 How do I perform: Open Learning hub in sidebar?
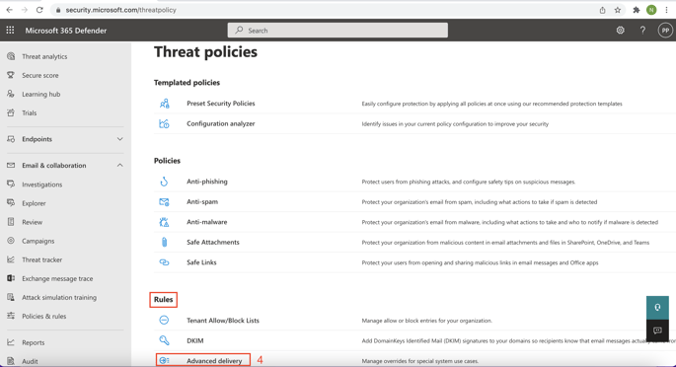[x=41, y=94]
